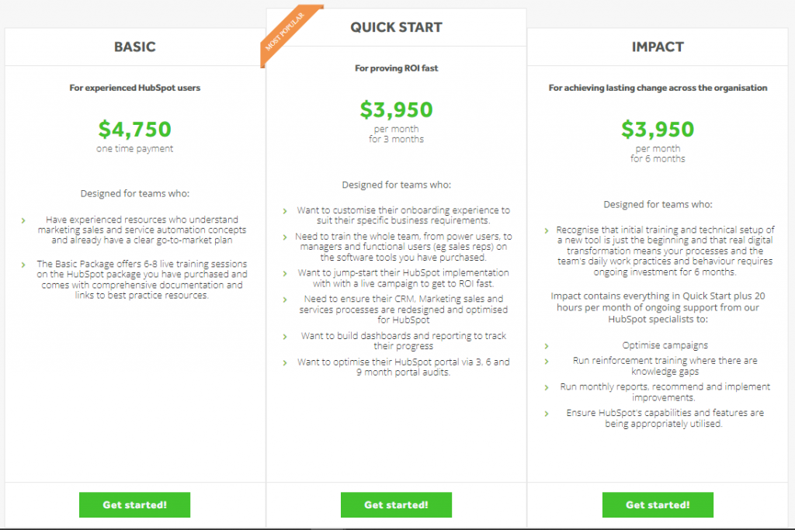Click chevron beside 'Ensure HubSpot's capabilities'
Screen dimensions: 795x530
tap(547, 414)
